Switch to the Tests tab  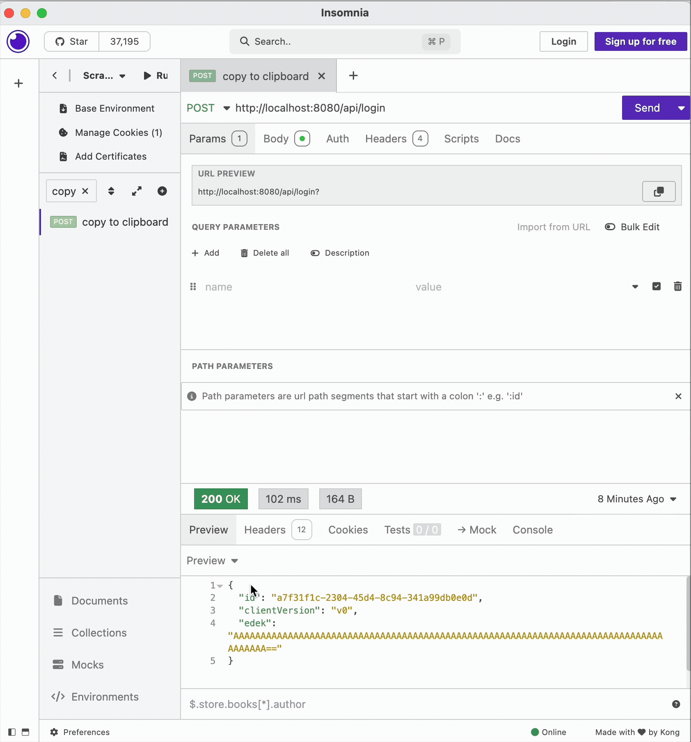(412, 530)
